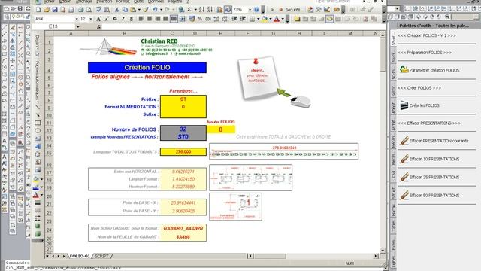481x271 pixels.
Task: Open the Format menu
Action: point(123,2)
